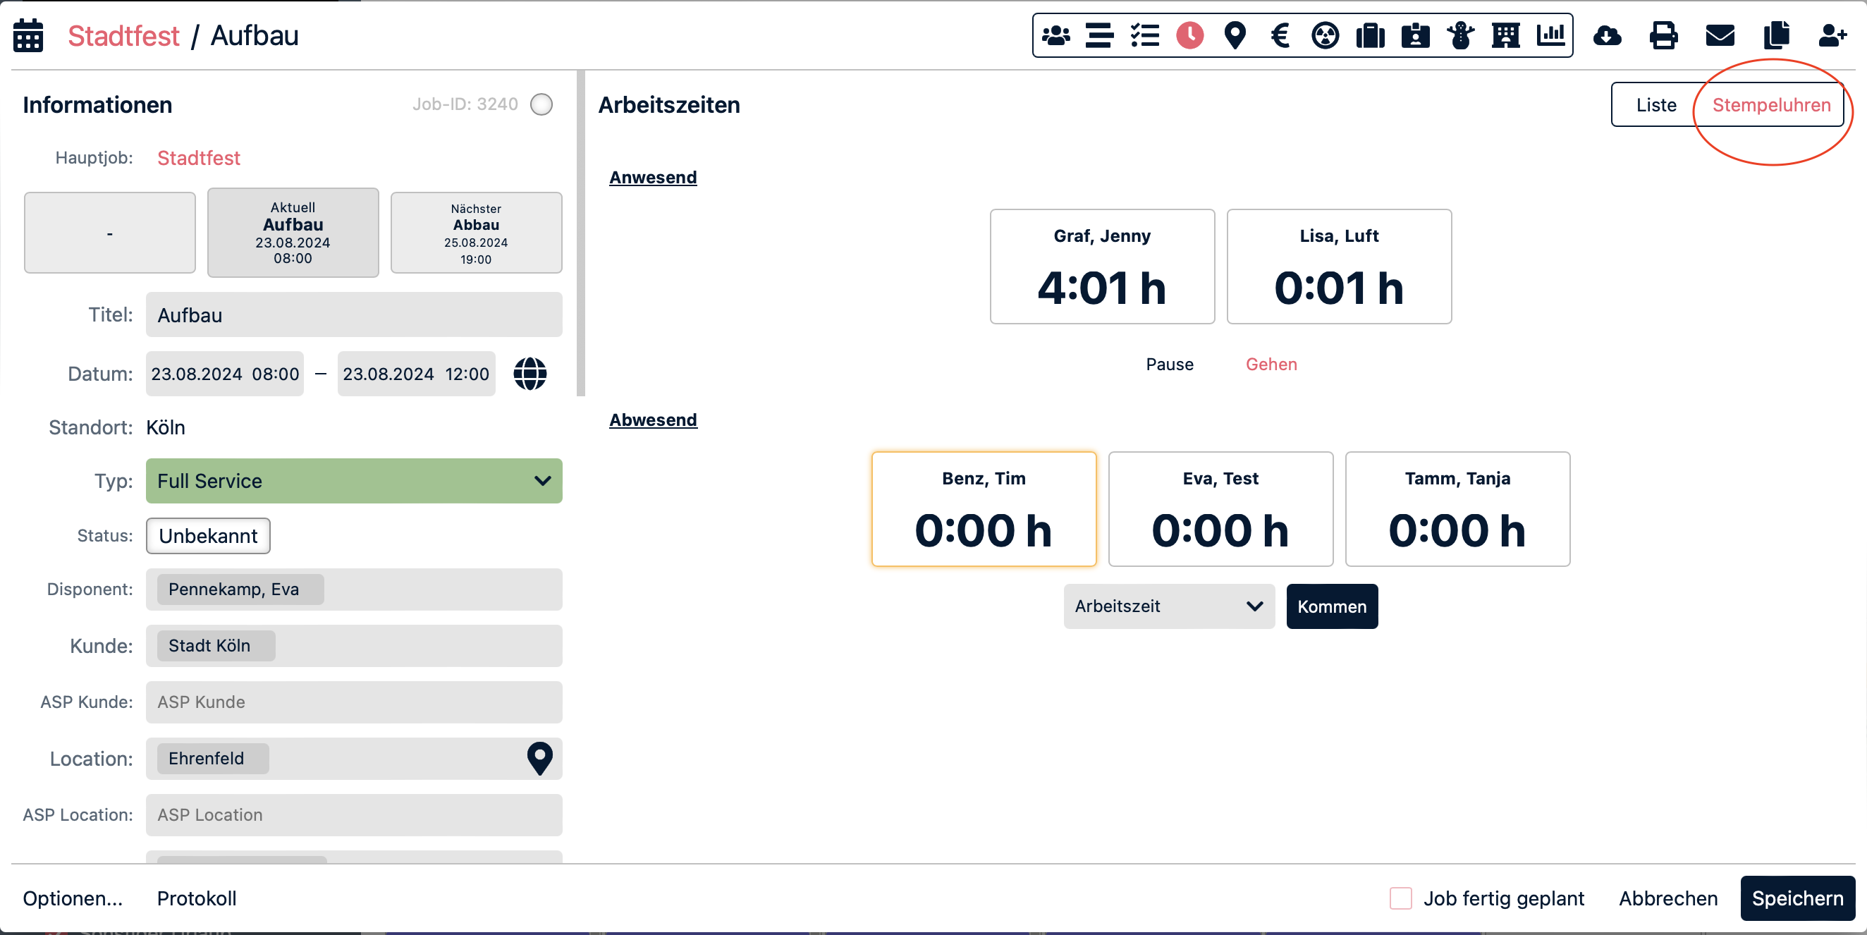Click the Gehen link
Screen dimensions: 1867x935
point(1271,364)
